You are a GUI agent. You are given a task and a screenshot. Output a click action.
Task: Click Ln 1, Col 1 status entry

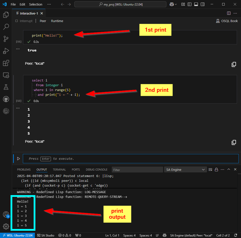click(112, 235)
